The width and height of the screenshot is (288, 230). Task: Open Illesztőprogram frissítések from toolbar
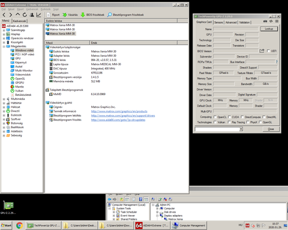click(125, 15)
